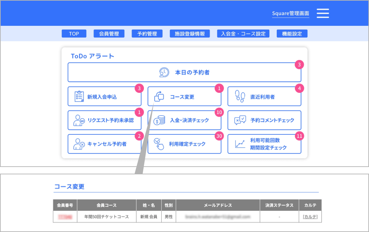Open the 入会金・コース設定 tab
The height and width of the screenshot is (232, 369).
pyautogui.click(x=243, y=34)
